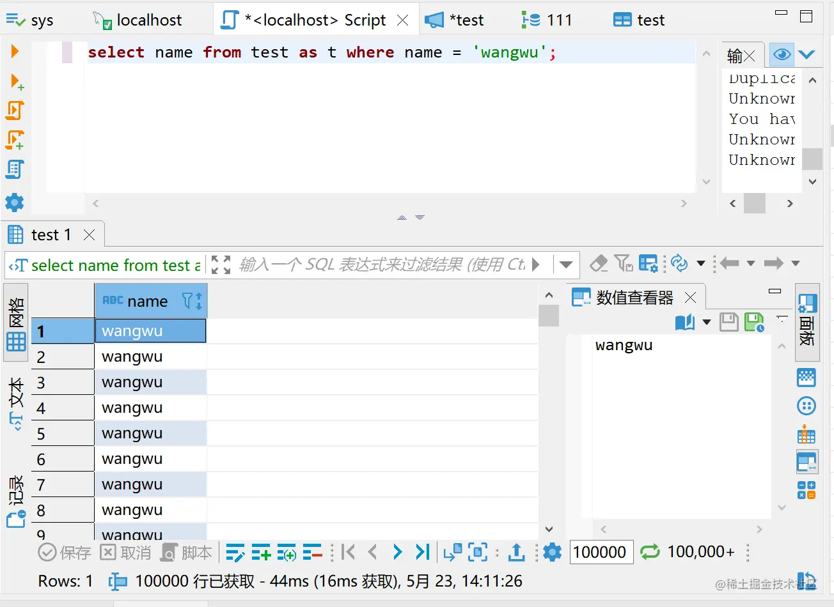Edit cell value icon in bottom toolbar
Image resolution: width=834 pixels, height=607 pixels.
(235, 552)
